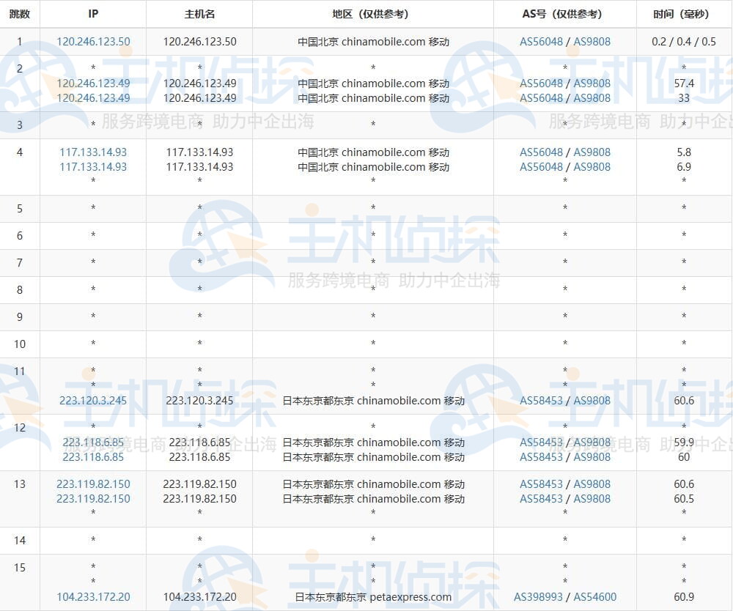The image size is (733, 611).
Task: Select the time value 33 in hop 2
Action: 684,98
